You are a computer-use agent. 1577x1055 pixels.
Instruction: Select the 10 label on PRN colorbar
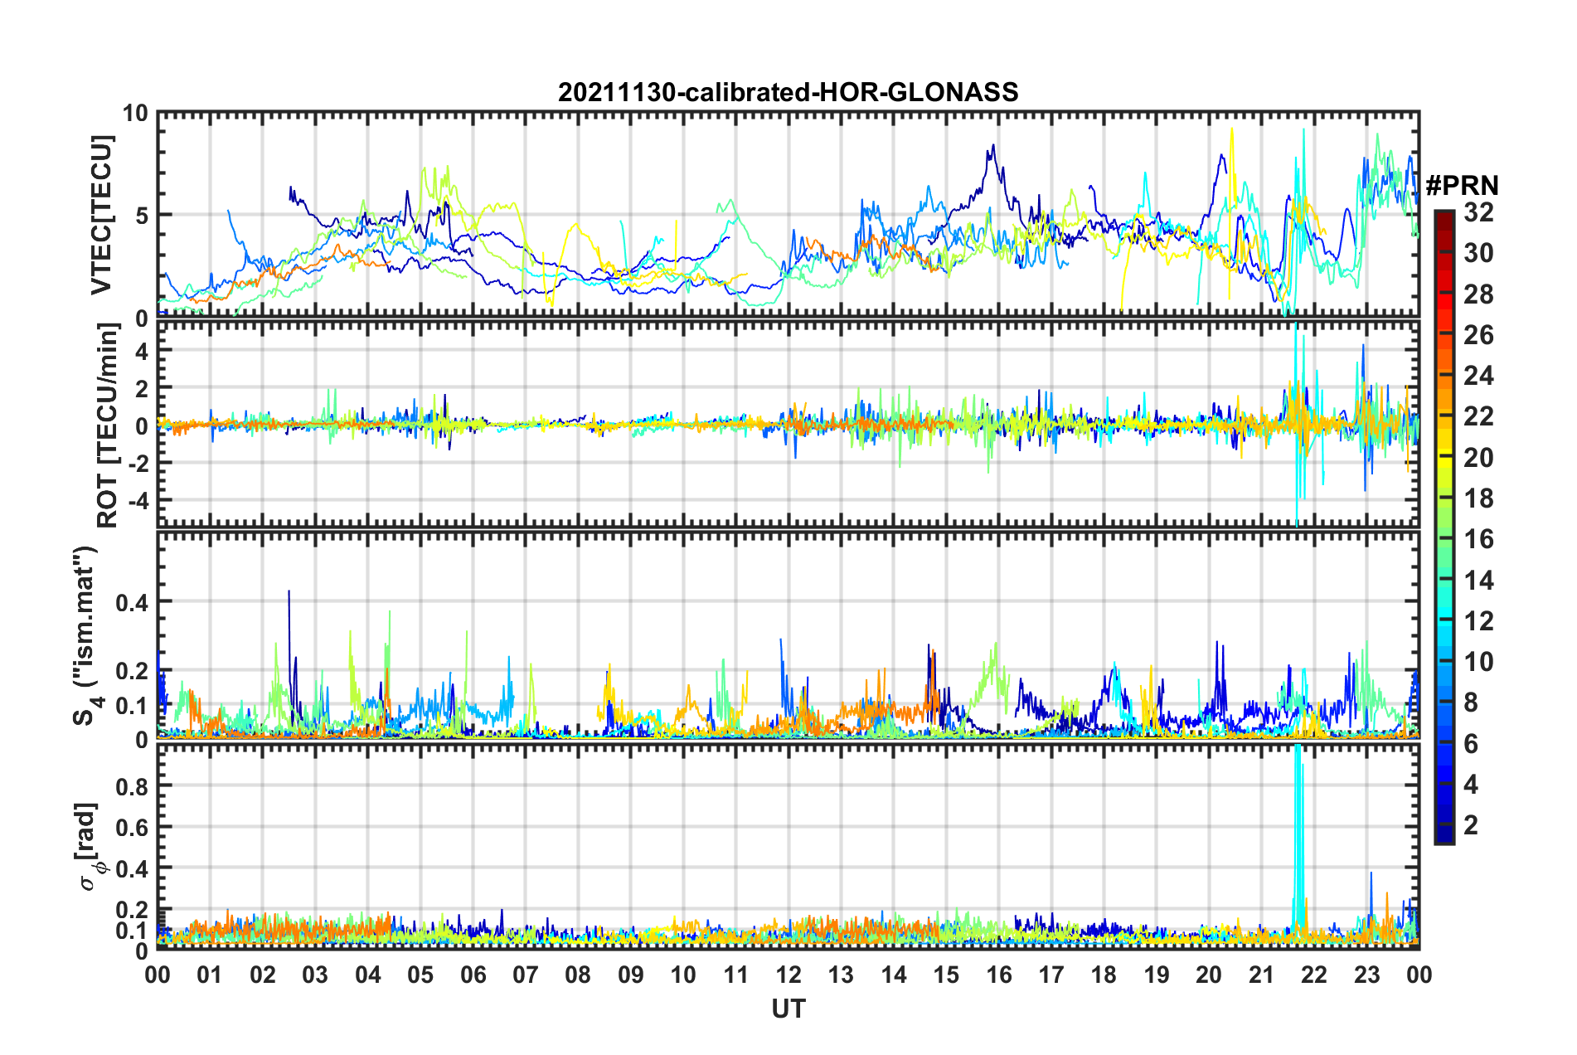[1478, 662]
